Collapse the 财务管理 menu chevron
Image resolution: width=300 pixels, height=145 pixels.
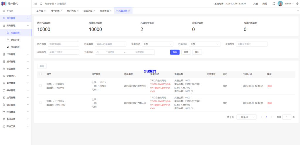pos(28,25)
